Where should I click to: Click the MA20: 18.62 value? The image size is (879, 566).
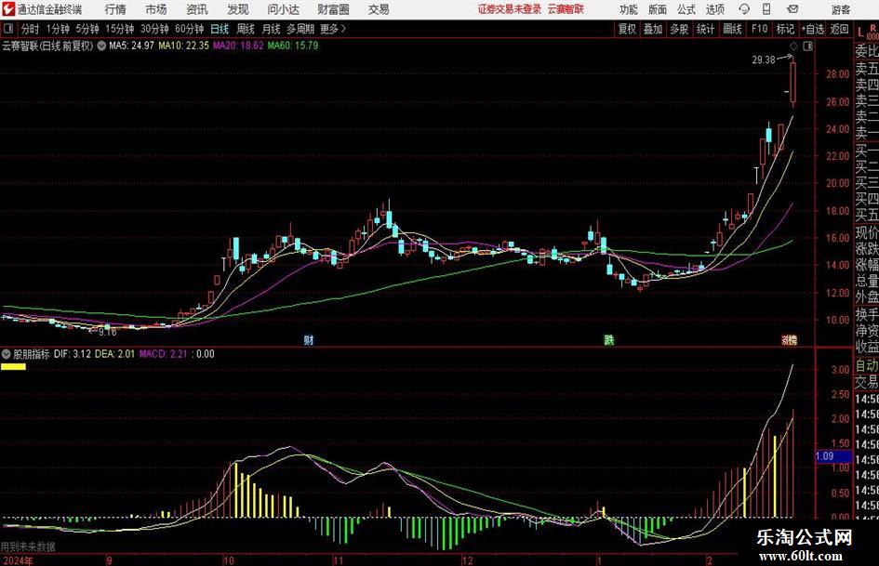pos(238,46)
